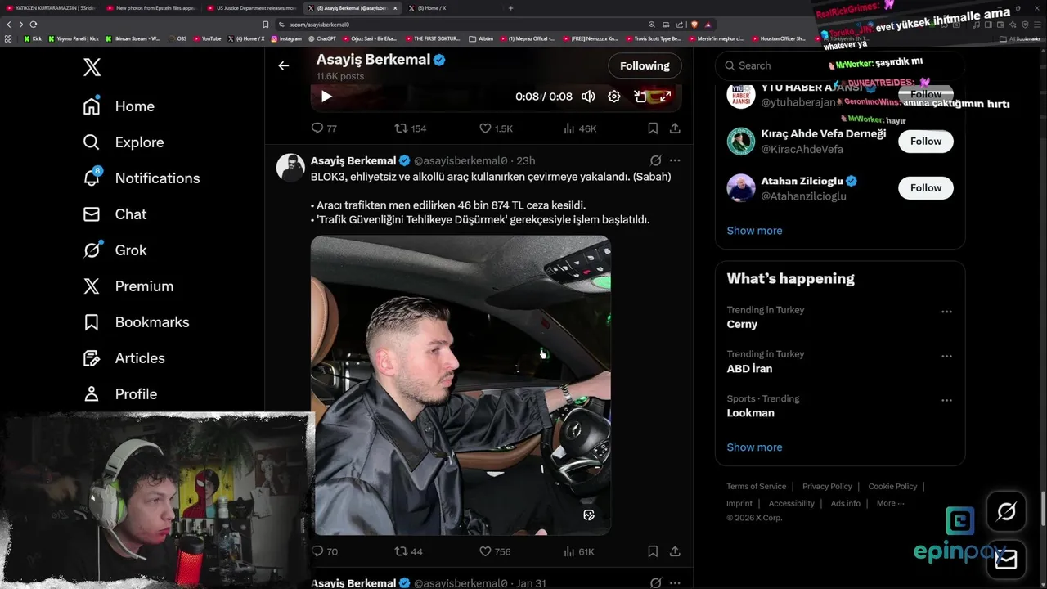Share the BLOK3 post
This screenshot has width=1047, height=589.
pyautogui.click(x=675, y=551)
